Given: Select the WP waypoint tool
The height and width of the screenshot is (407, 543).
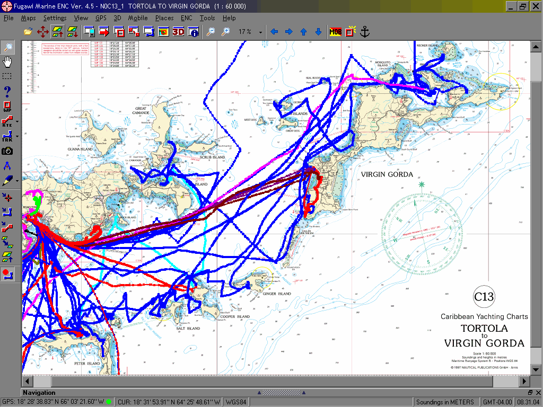Looking at the screenshot, I should (x=7, y=107).
